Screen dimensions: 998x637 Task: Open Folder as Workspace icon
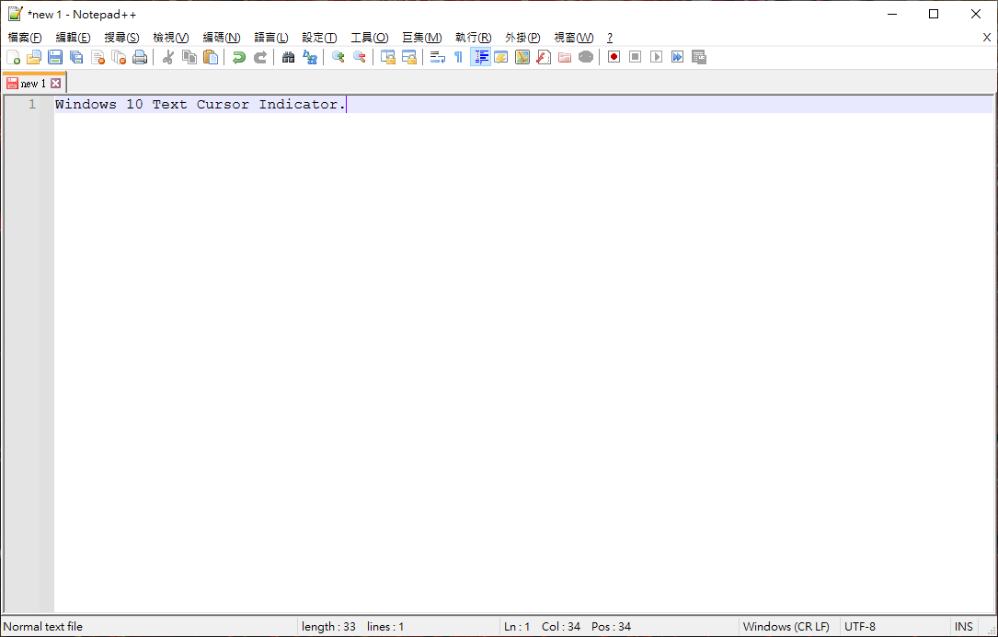click(565, 57)
